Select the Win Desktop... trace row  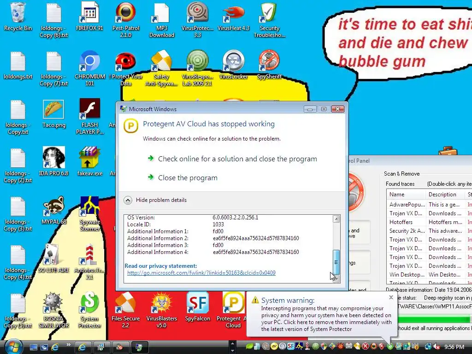[429, 275]
